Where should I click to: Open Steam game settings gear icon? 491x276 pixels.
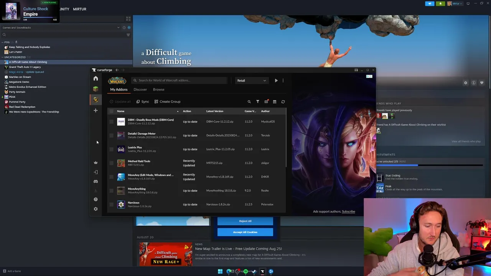[466, 83]
